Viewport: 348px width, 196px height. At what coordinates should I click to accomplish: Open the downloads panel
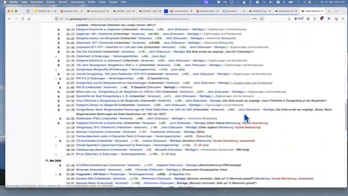(x=289, y=19)
